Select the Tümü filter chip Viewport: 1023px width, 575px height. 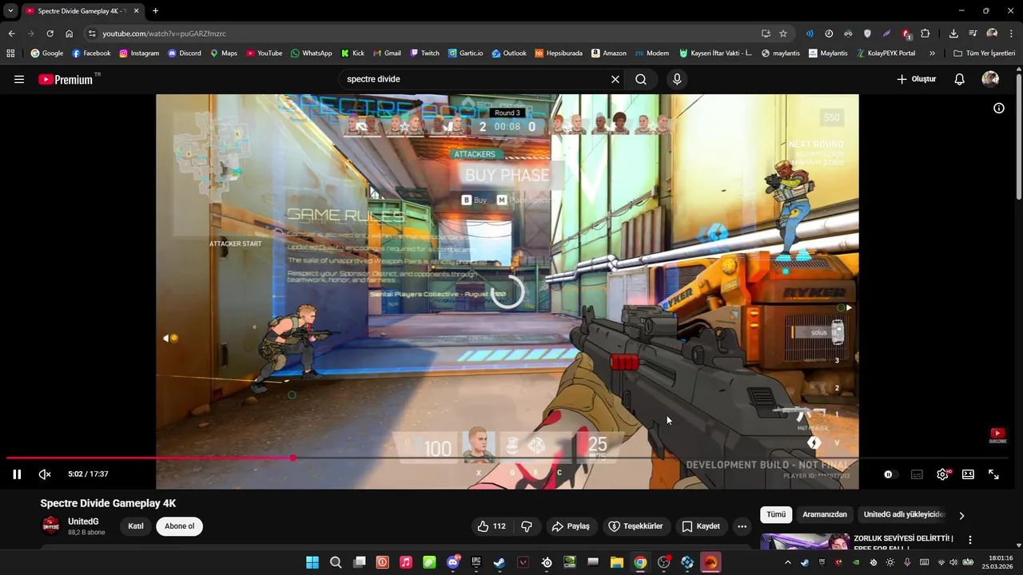click(x=776, y=515)
